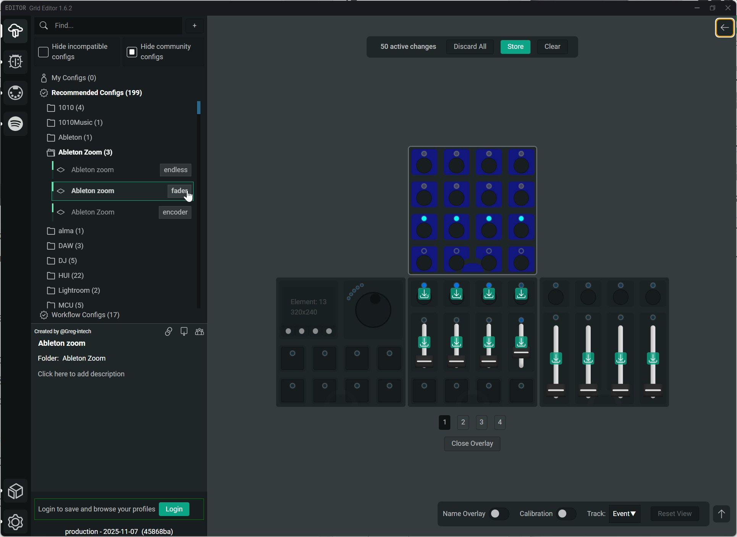The width and height of the screenshot is (737, 537).
Task: Open the cloud profile sidebar icon
Action: coord(15,31)
